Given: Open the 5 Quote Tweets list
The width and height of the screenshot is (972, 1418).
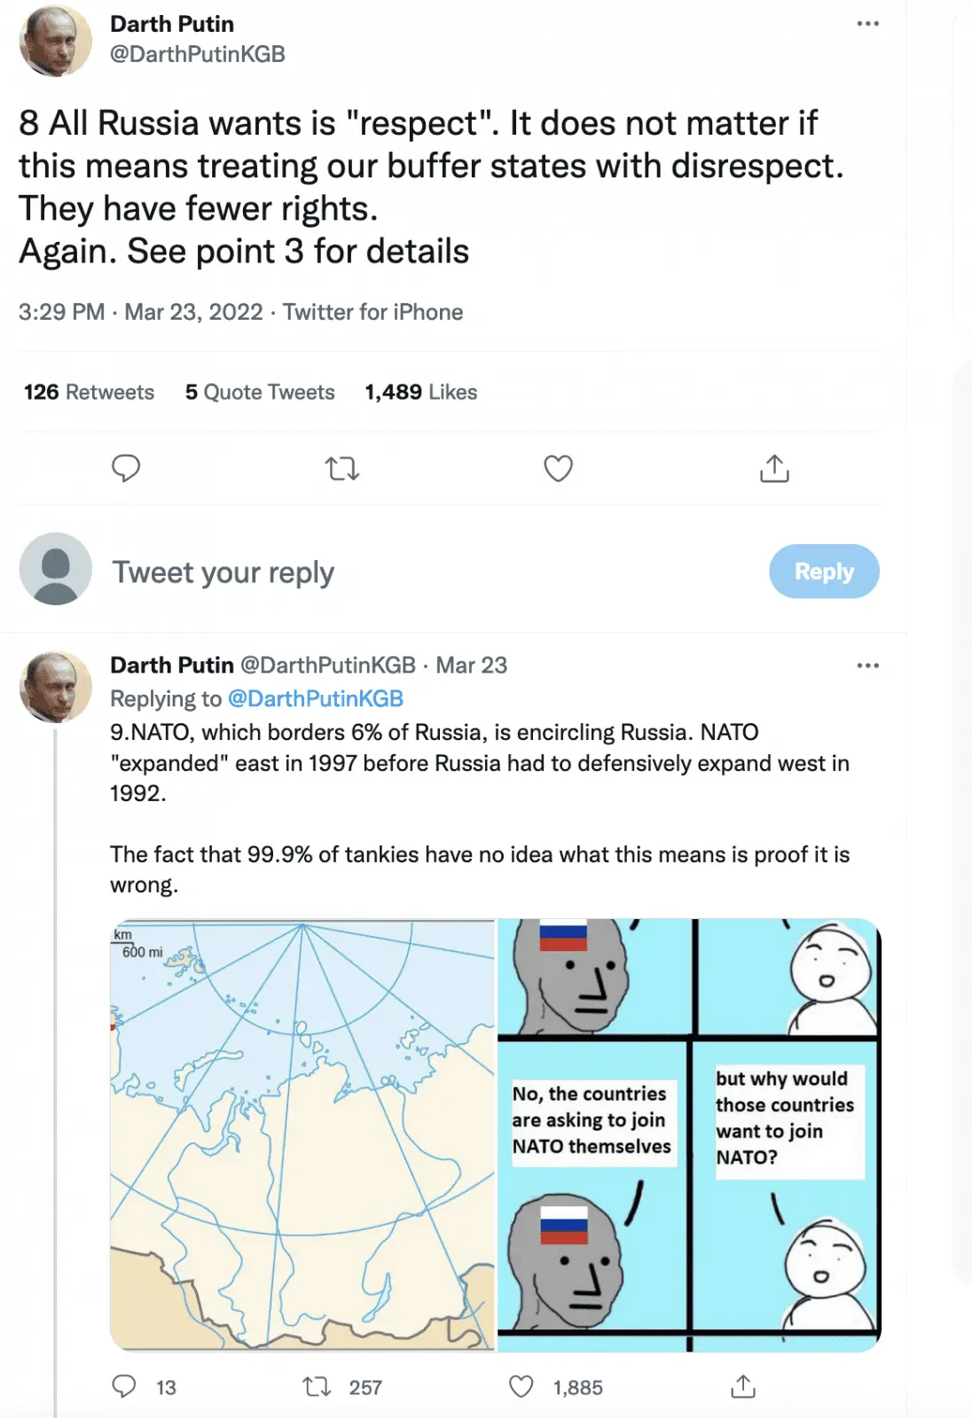Looking at the screenshot, I should coord(260,392).
